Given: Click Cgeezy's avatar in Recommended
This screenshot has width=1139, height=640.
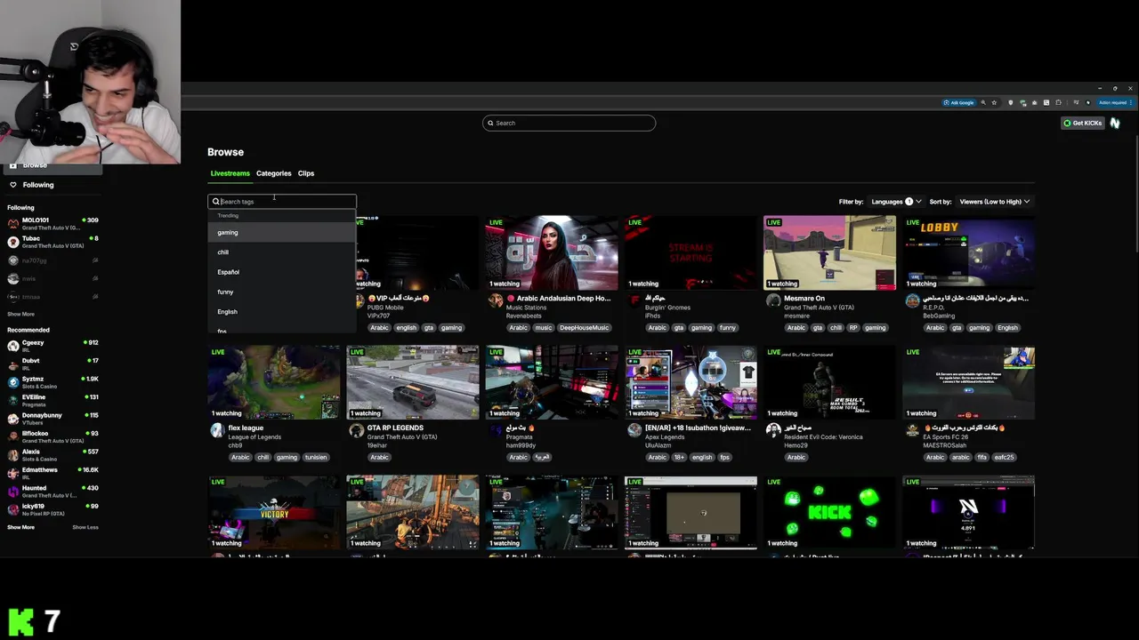Looking at the screenshot, I should [x=13, y=346].
